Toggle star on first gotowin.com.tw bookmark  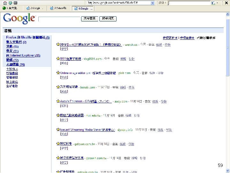point(58,144)
